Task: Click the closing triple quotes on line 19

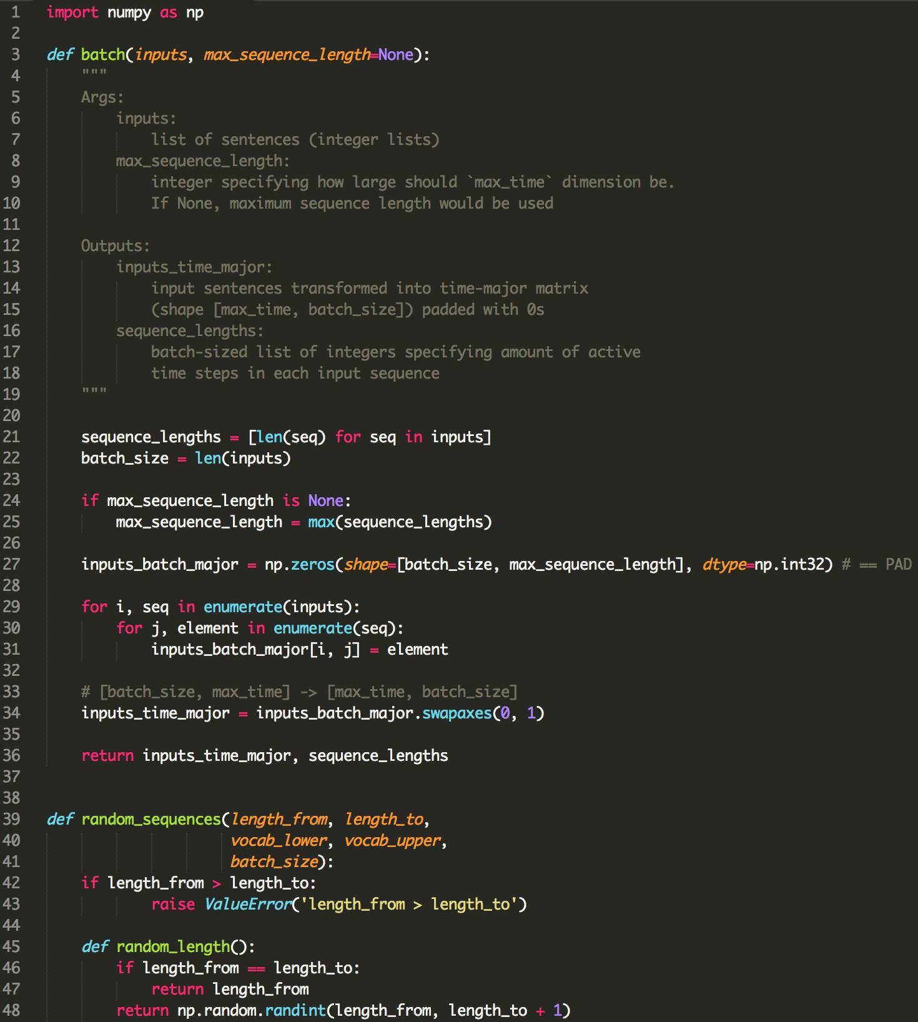Action: click(x=94, y=392)
